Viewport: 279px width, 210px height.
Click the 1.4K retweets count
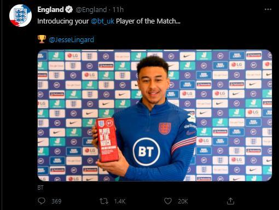pos(120,201)
